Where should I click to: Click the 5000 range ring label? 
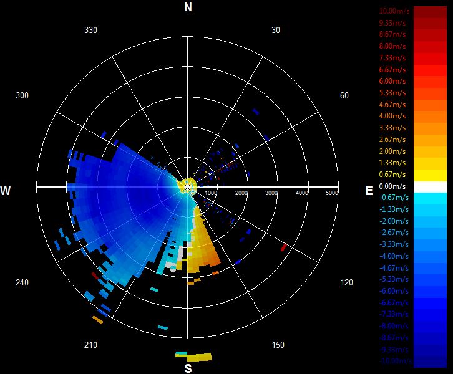[332, 193]
